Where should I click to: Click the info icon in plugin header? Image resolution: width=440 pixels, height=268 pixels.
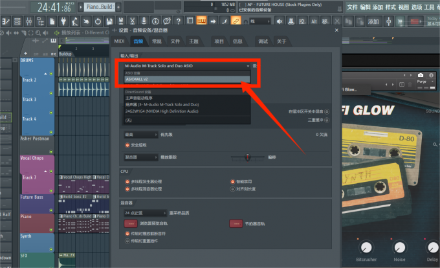[x=431, y=75]
